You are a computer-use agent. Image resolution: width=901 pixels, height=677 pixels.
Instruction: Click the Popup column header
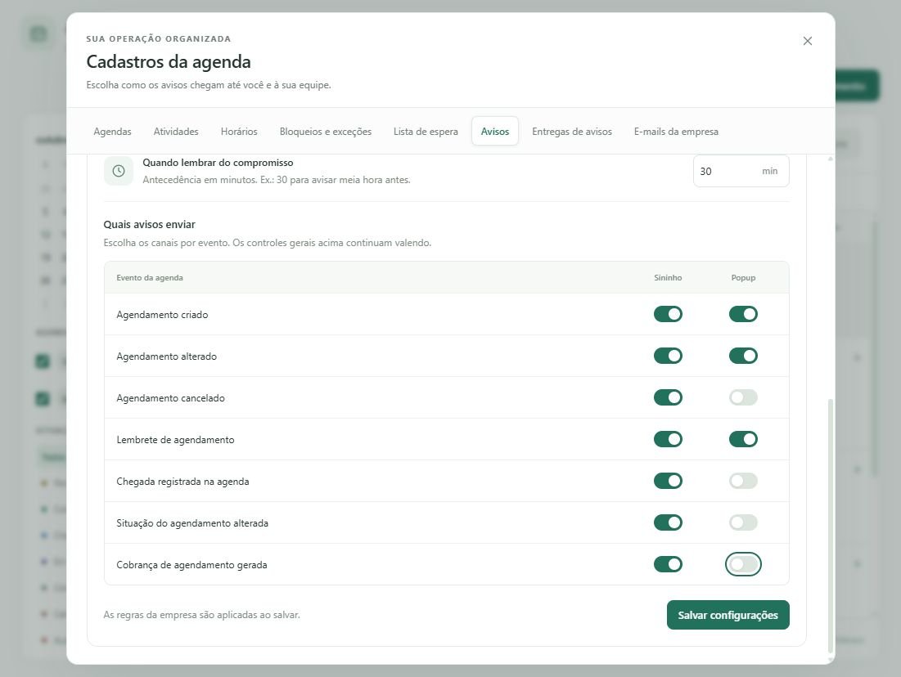(x=744, y=278)
